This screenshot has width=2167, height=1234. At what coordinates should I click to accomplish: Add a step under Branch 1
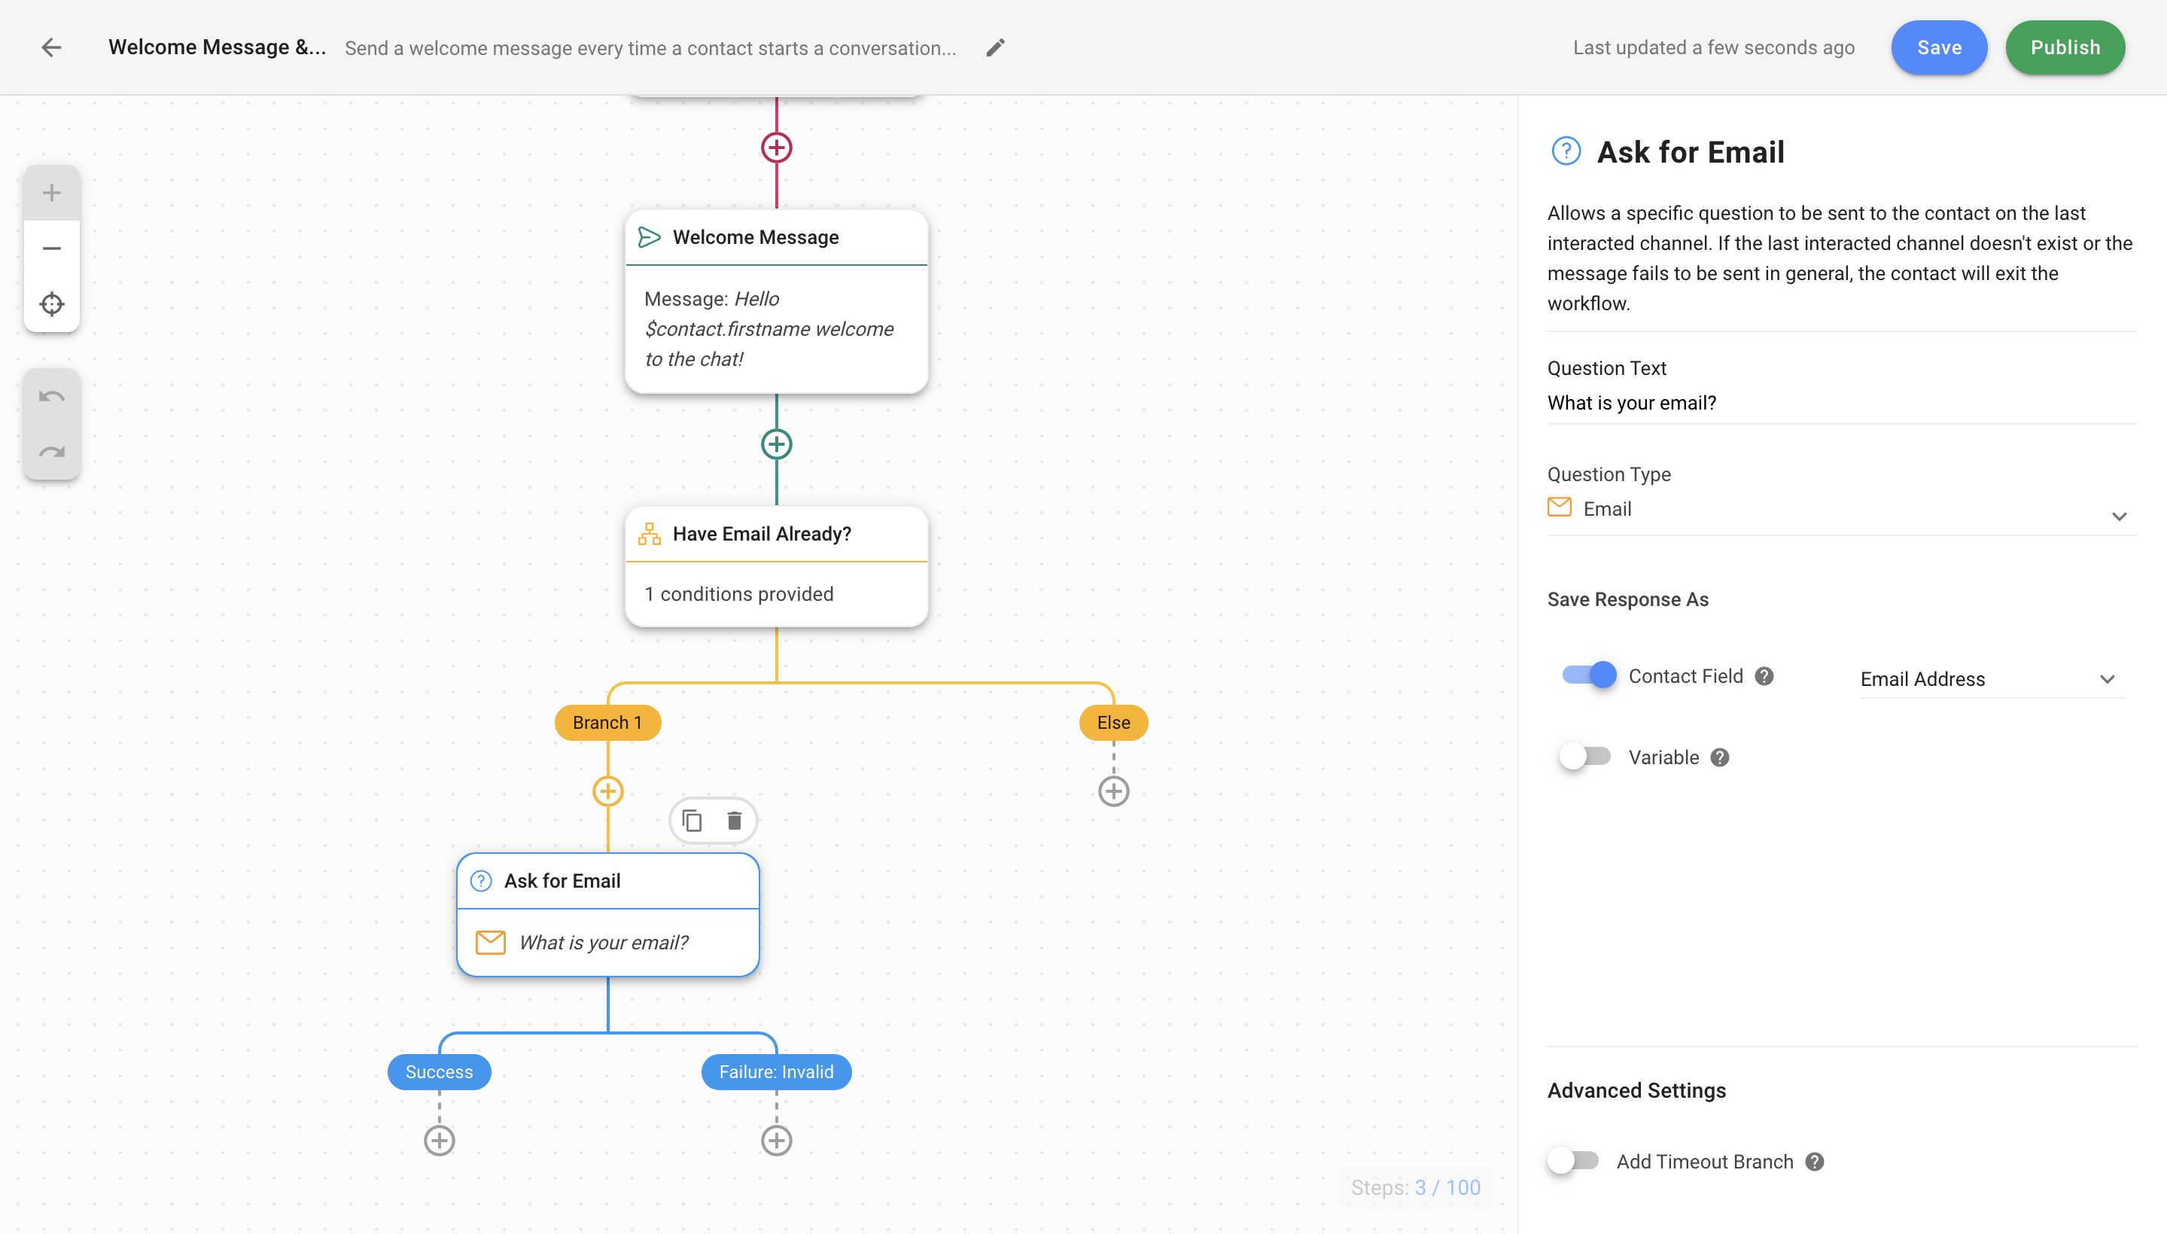[607, 791]
